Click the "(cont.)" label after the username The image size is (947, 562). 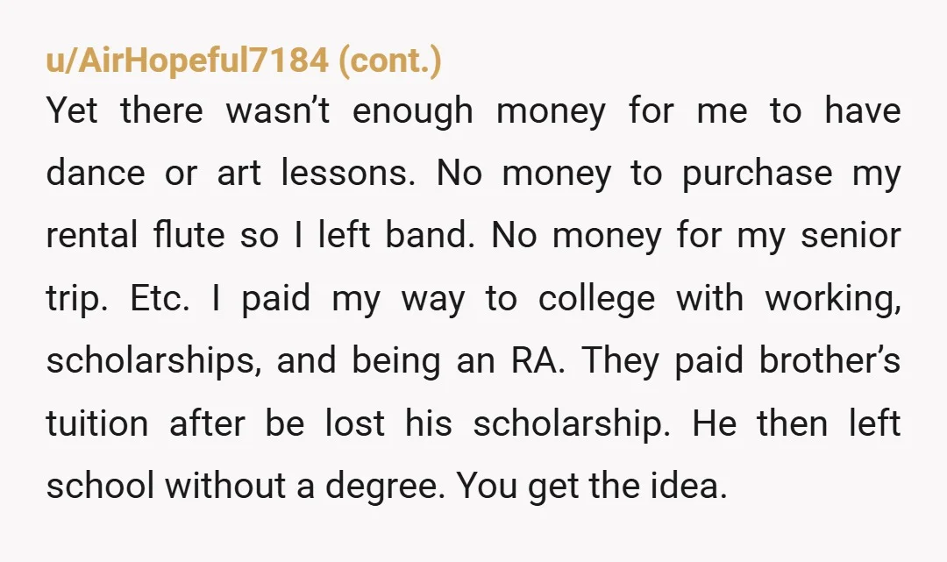pos(390,60)
